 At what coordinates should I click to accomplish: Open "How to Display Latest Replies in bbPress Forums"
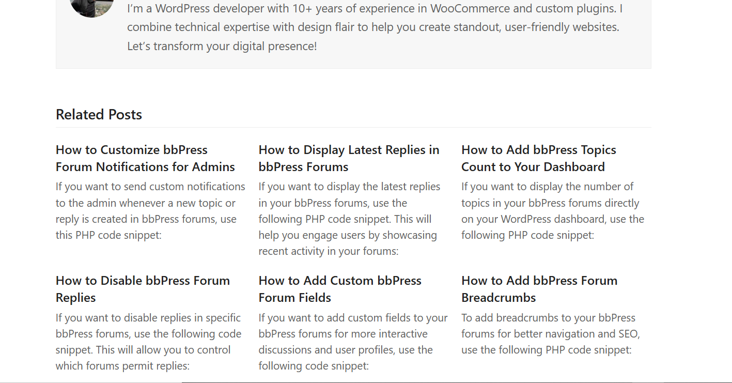(349, 158)
